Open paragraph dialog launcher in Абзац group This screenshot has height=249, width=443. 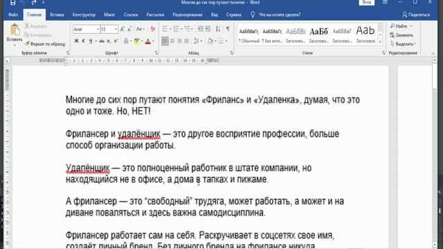click(232, 53)
